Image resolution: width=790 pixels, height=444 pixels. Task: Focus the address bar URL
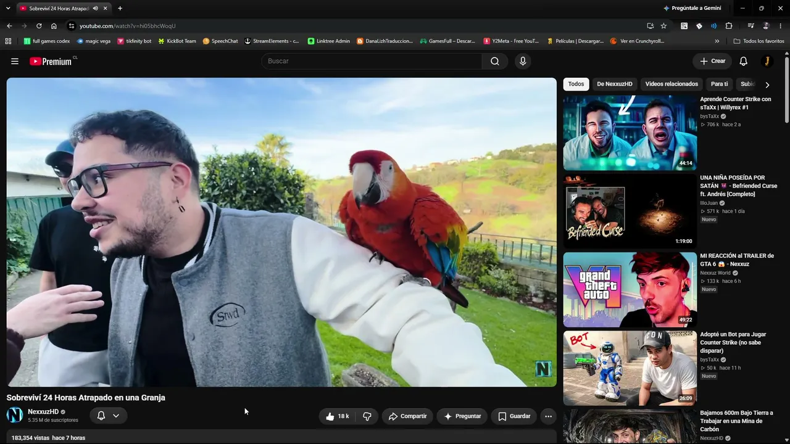(128, 26)
